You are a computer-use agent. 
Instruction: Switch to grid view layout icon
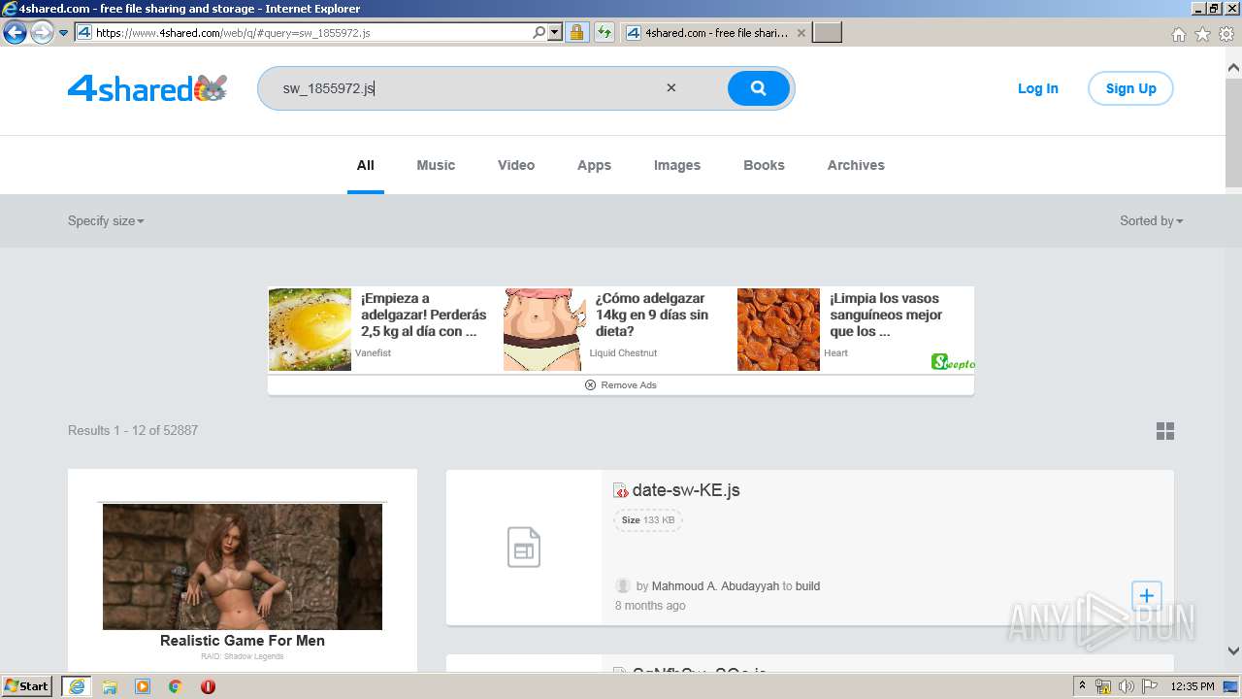point(1165,431)
